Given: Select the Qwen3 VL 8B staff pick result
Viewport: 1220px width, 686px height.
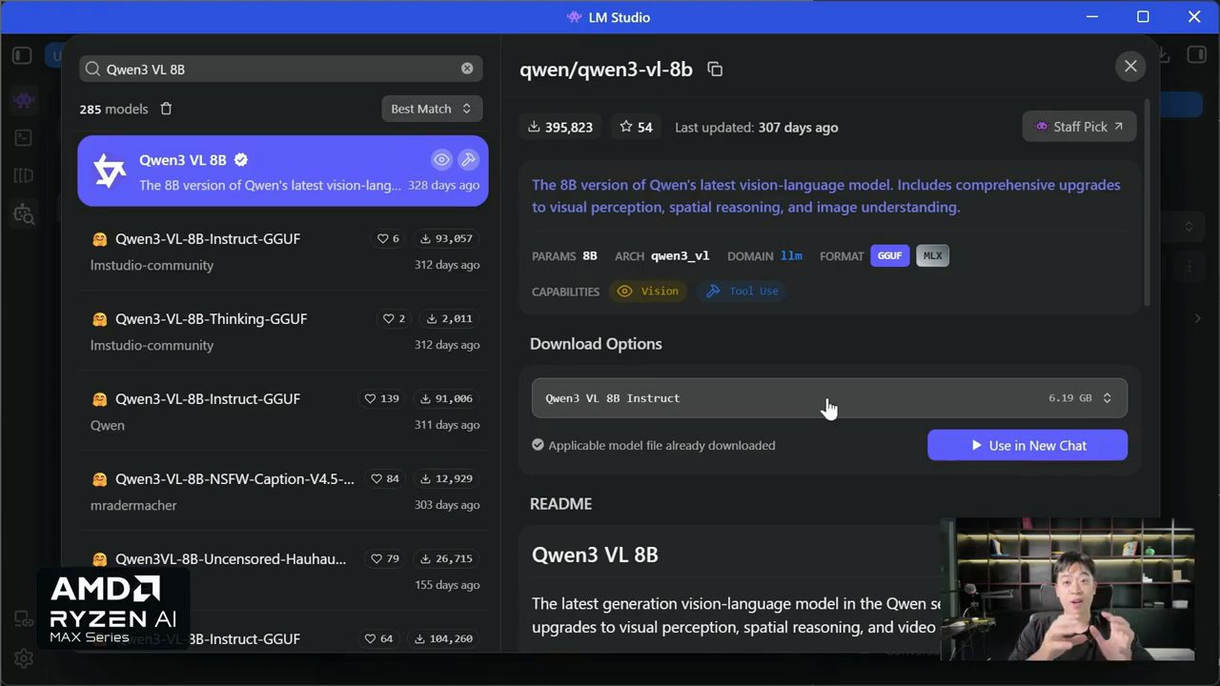Looking at the screenshot, I should point(283,171).
